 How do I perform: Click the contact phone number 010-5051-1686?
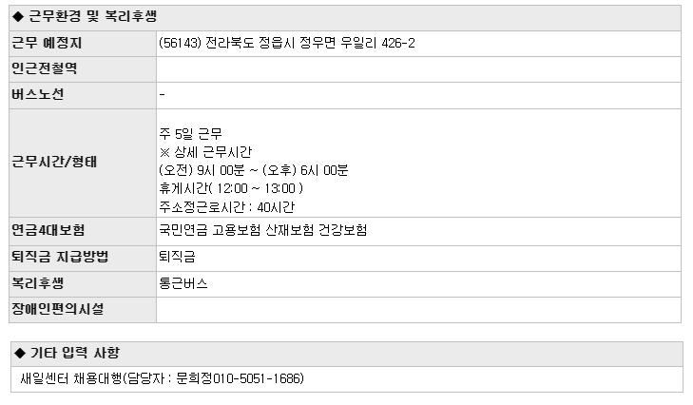[259, 378]
